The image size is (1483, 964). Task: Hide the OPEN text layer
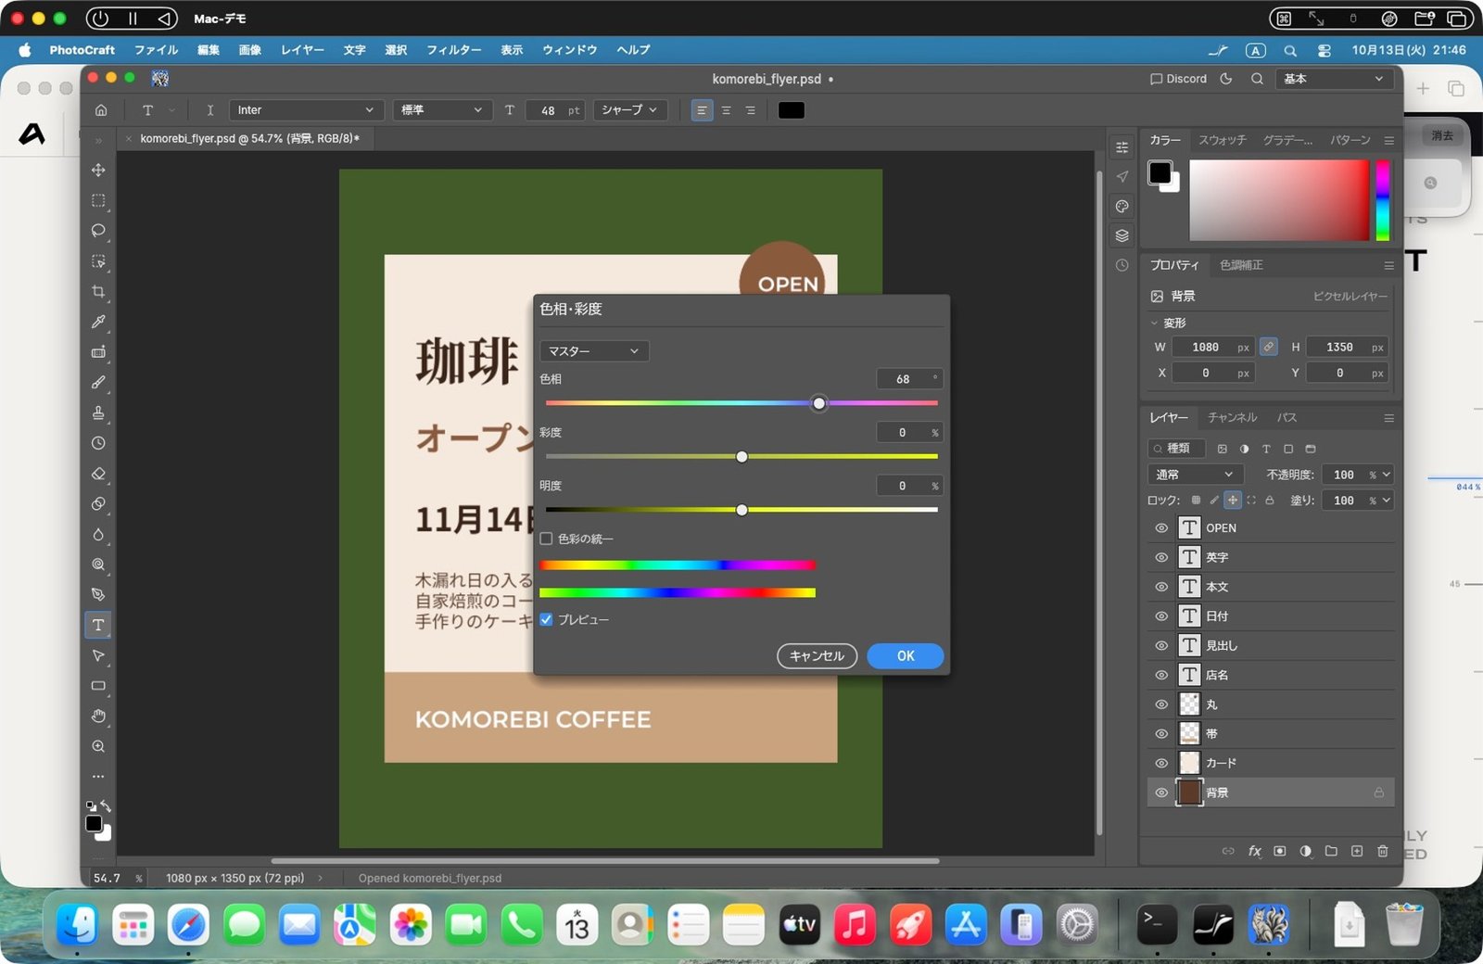click(1160, 527)
